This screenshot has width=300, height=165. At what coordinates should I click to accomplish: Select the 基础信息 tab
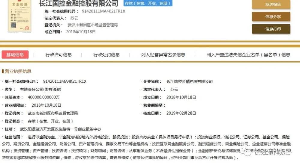[x=15, y=55]
